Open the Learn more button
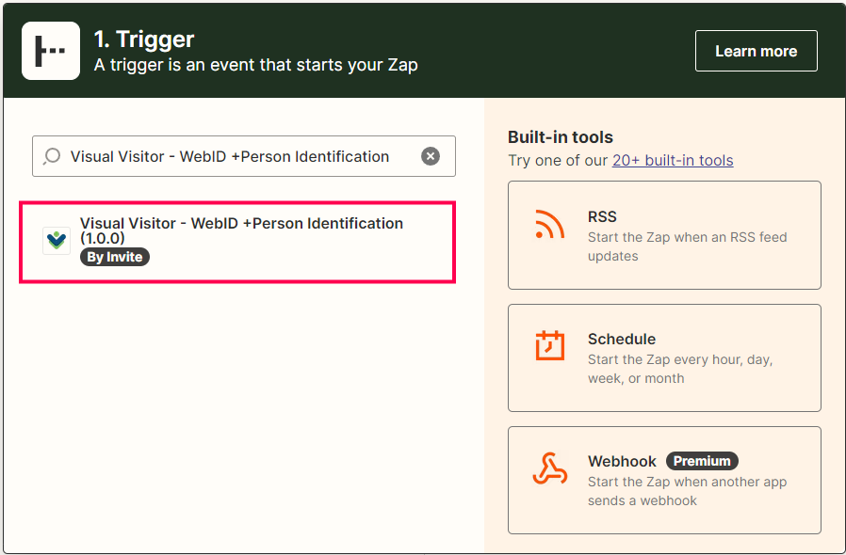Image resolution: width=846 pixels, height=555 pixels. tap(756, 51)
